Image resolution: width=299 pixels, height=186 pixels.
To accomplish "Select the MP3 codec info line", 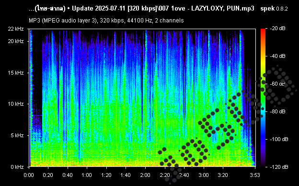I will 106,21.
